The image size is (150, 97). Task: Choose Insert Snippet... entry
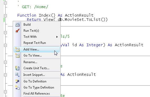[x=37, y=75]
